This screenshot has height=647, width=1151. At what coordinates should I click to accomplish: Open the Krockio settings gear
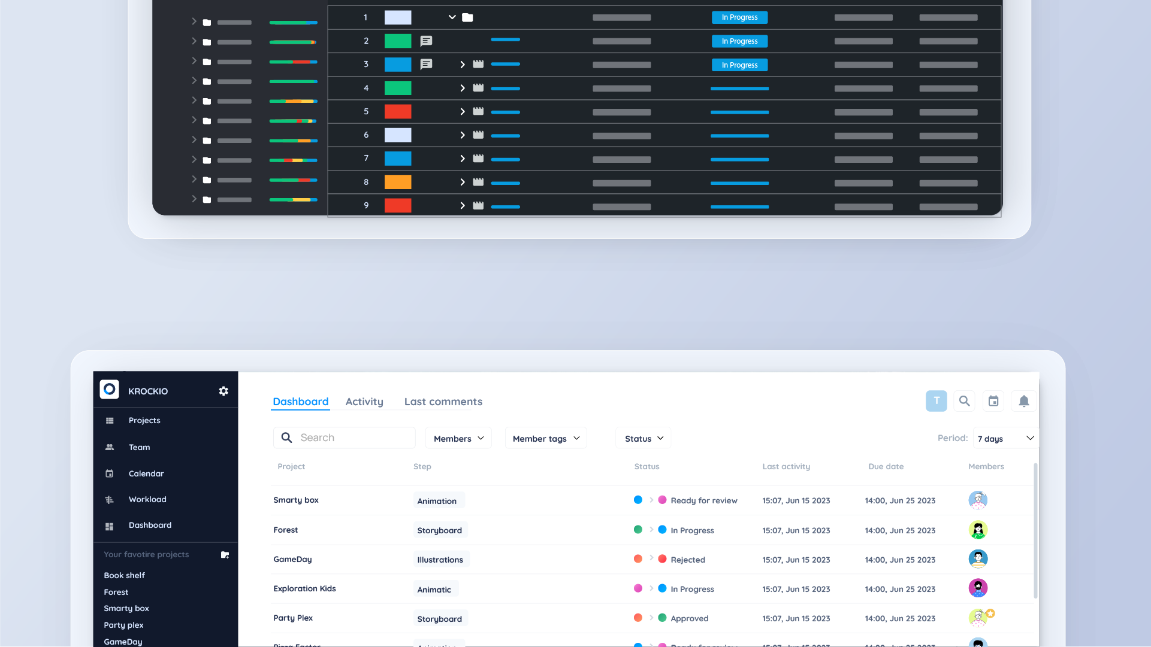[223, 391]
